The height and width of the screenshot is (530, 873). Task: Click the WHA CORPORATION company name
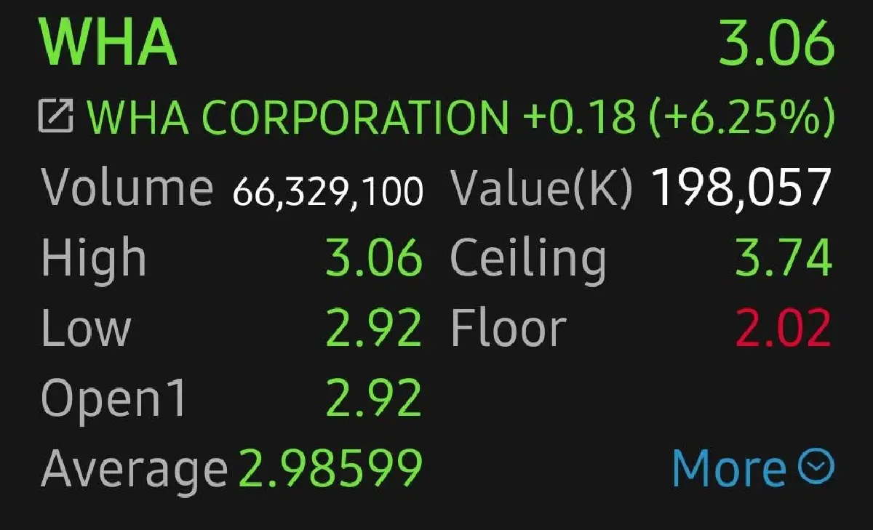298,117
